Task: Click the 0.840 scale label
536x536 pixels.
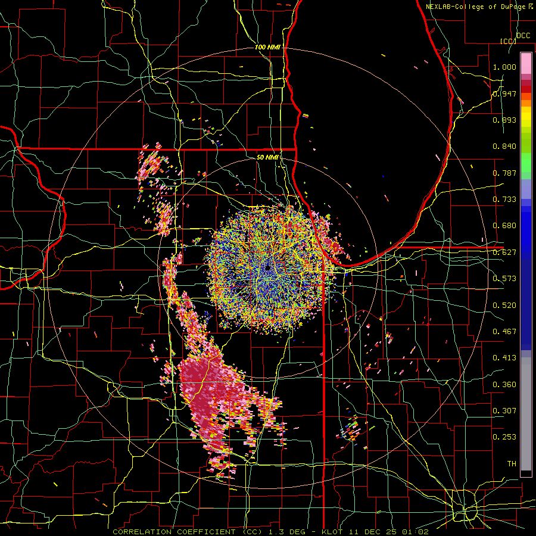Action: pos(504,147)
